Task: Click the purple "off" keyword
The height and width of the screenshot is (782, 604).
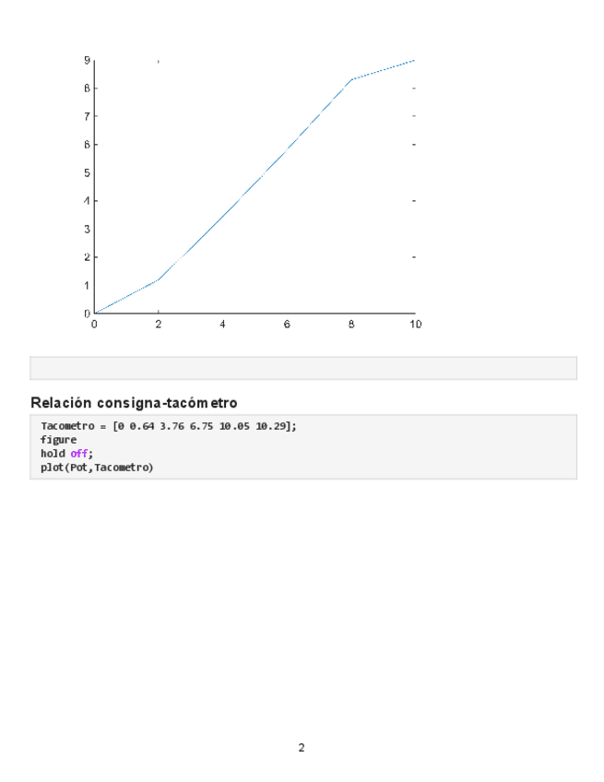Action: [79, 454]
